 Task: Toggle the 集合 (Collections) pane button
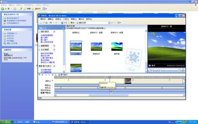pos(71,23)
